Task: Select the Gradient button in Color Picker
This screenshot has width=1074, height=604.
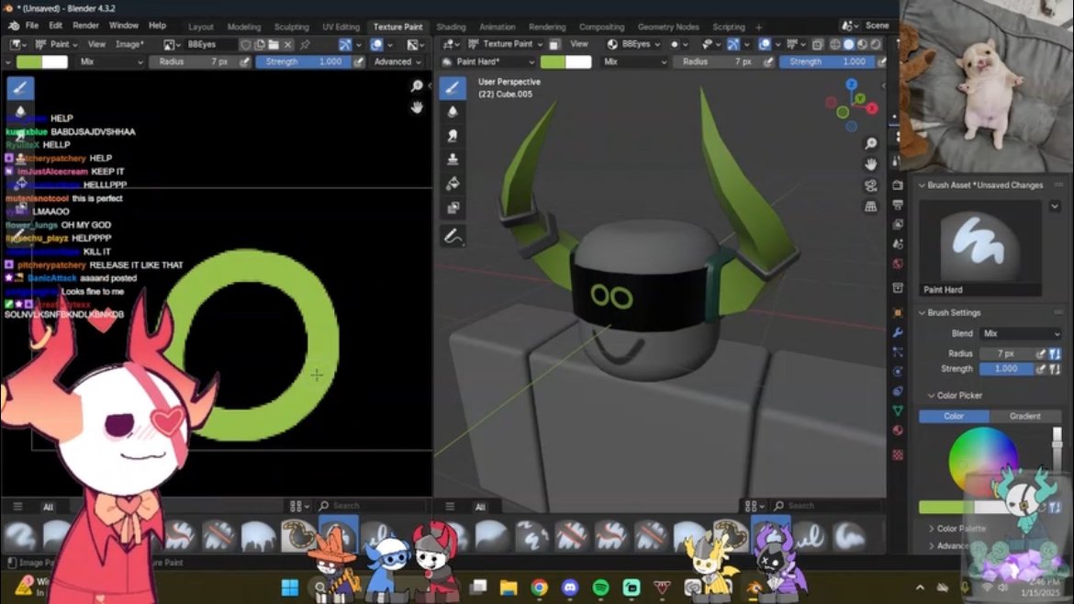Action: click(x=1024, y=417)
